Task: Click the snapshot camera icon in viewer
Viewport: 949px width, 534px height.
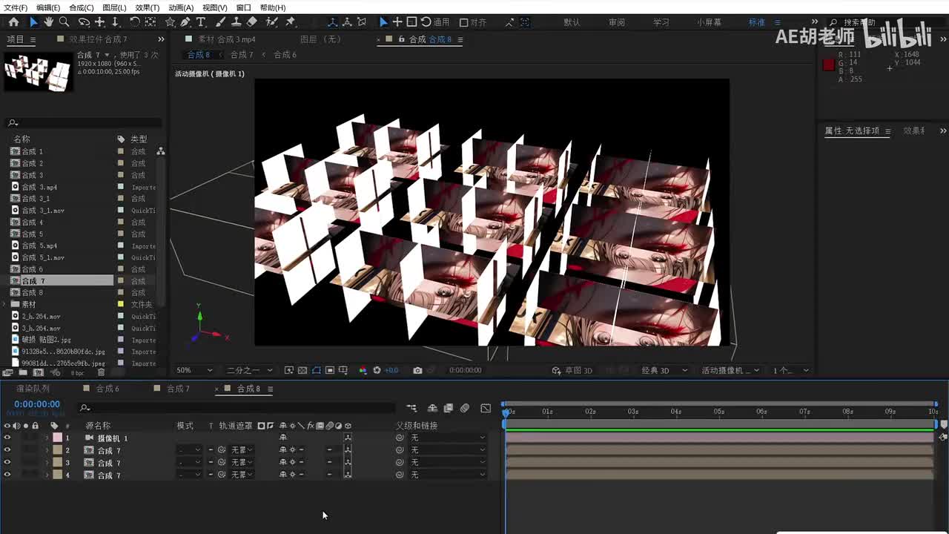Action: pos(417,370)
